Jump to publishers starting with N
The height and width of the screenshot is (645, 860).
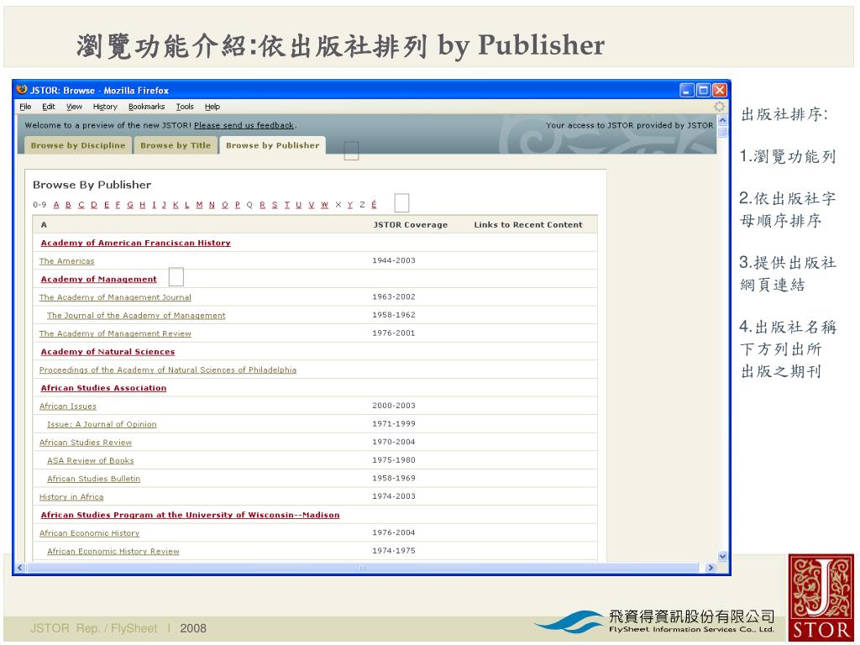click(x=212, y=205)
